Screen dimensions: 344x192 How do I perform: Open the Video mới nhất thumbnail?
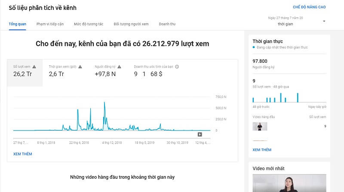(289, 183)
